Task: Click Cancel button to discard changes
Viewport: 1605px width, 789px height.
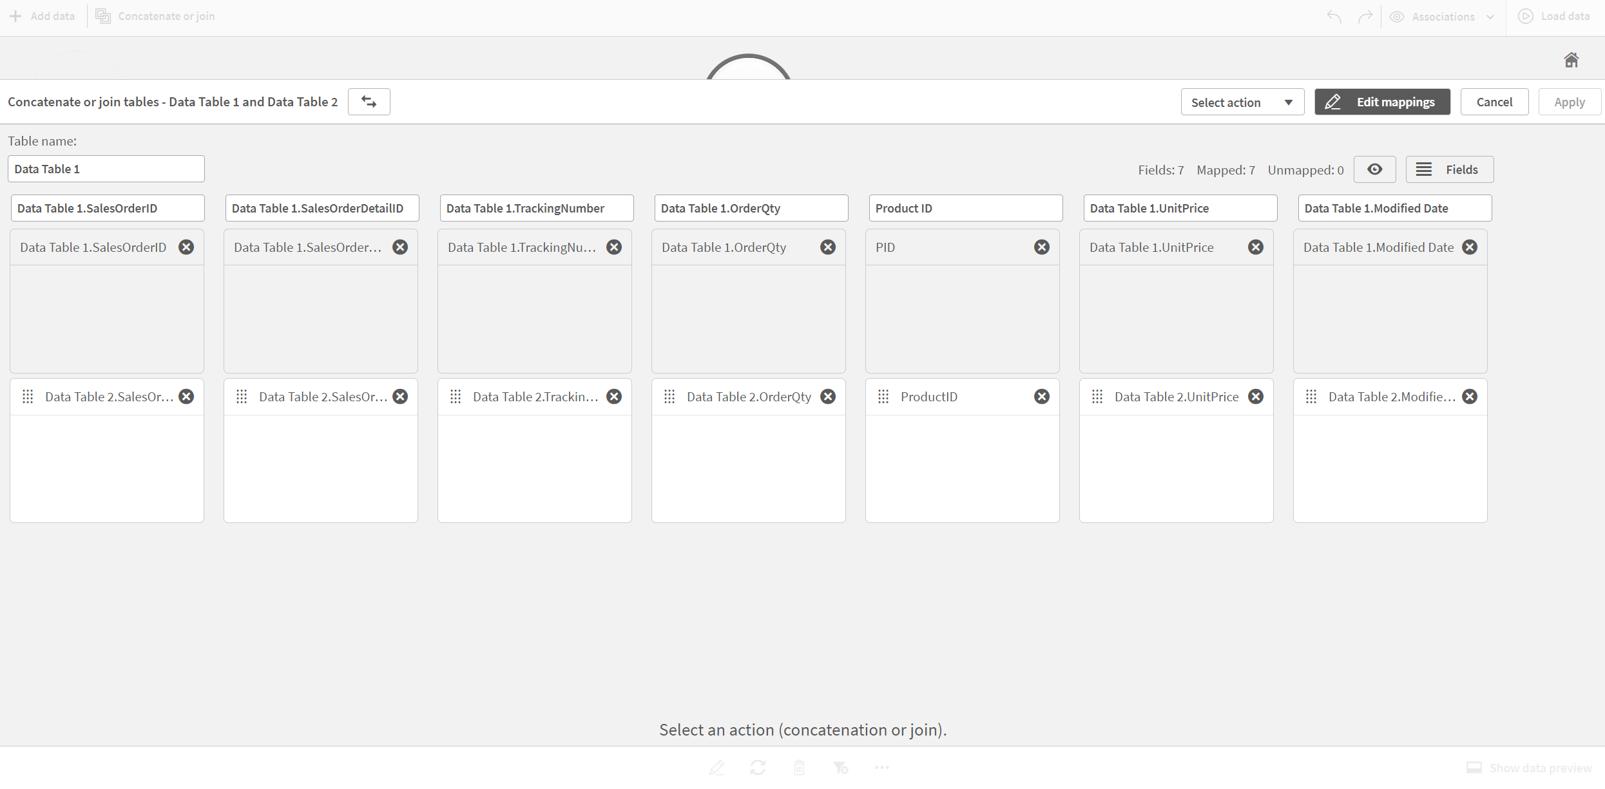Action: pos(1492,101)
